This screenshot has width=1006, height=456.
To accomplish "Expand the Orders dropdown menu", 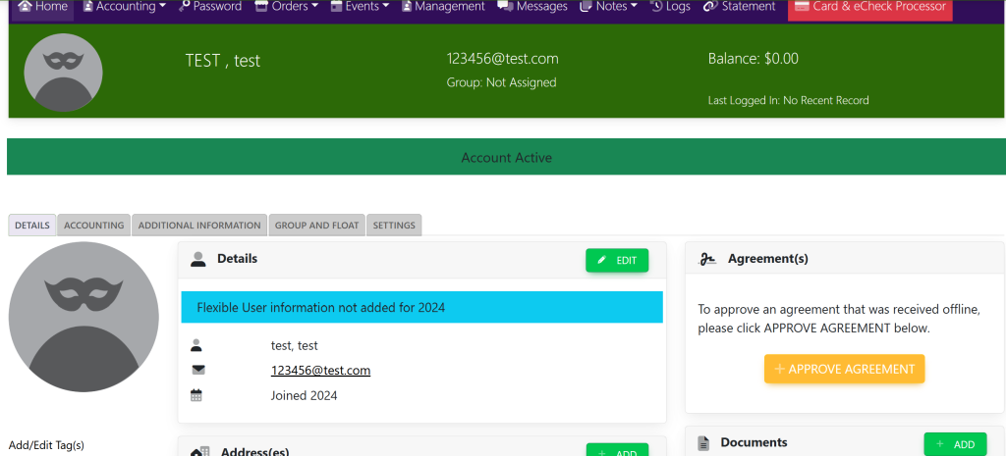I will pos(287,7).
